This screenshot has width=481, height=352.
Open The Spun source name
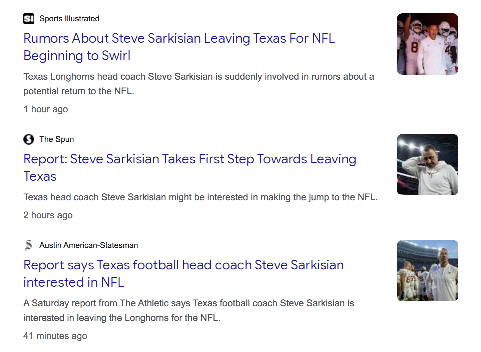click(56, 139)
